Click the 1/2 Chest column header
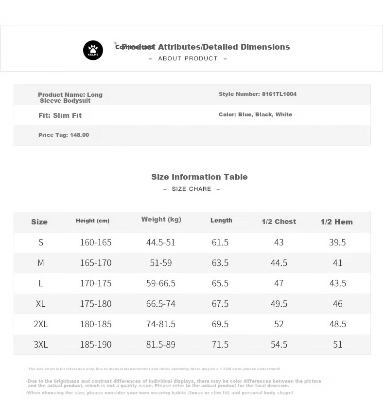This screenshot has height=408, width=384. 279,222
